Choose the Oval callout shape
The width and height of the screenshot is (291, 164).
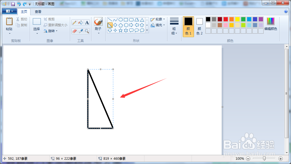[137, 30]
